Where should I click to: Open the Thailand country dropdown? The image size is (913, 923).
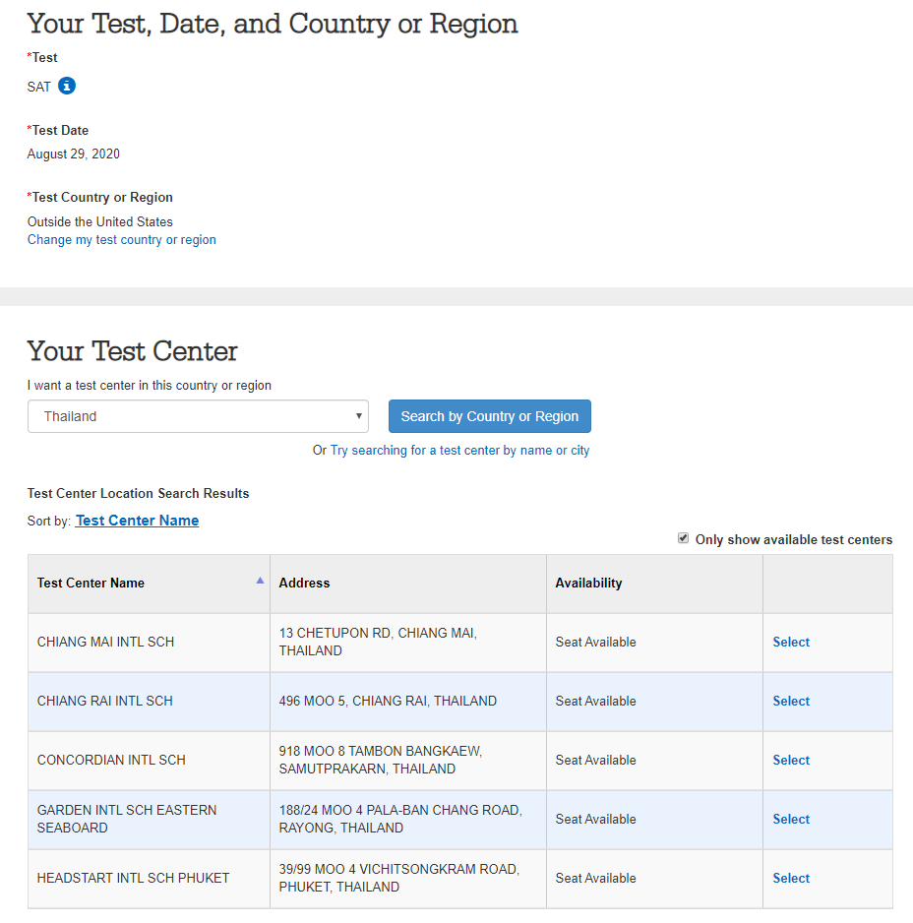pyautogui.click(x=198, y=416)
